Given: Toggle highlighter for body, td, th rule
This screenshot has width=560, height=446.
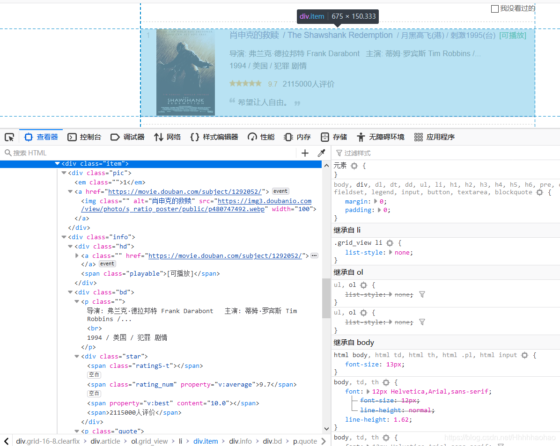Looking at the screenshot, I should (x=386, y=382).
